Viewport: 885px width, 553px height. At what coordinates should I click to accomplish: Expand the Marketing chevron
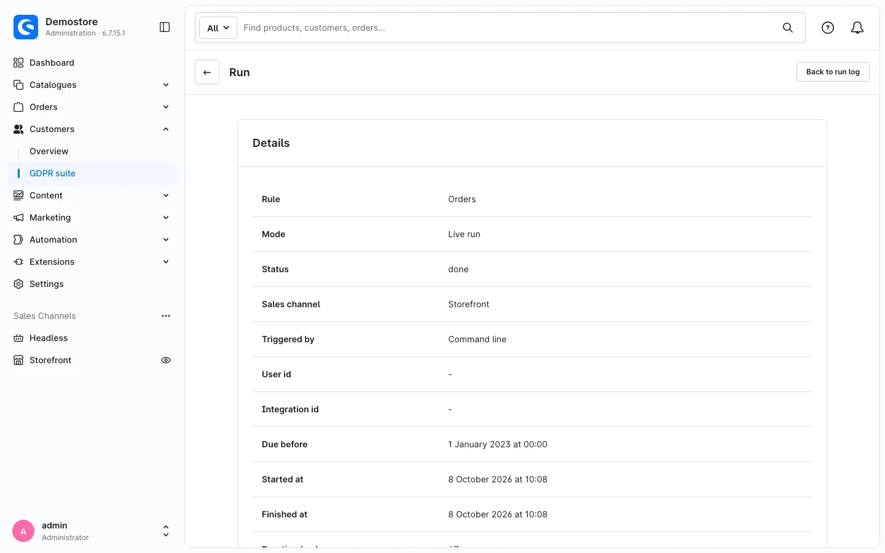[x=166, y=218]
